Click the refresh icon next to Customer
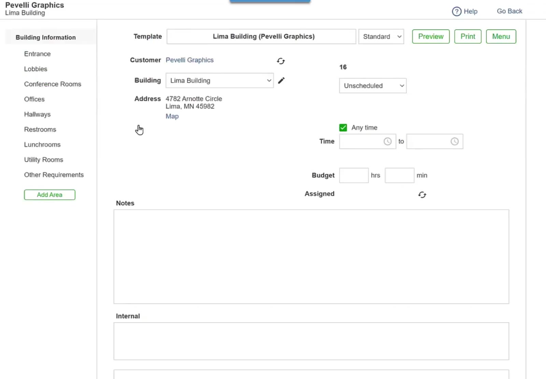Image resolution: width=546 pixels, height=379 pixels. click(281, 61)
